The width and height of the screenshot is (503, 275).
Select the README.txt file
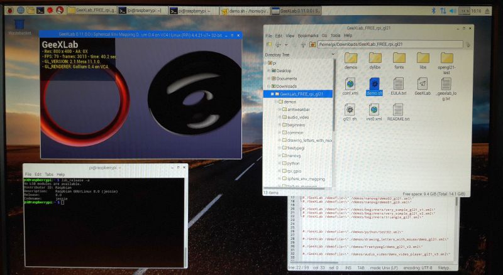click(398, 112)
